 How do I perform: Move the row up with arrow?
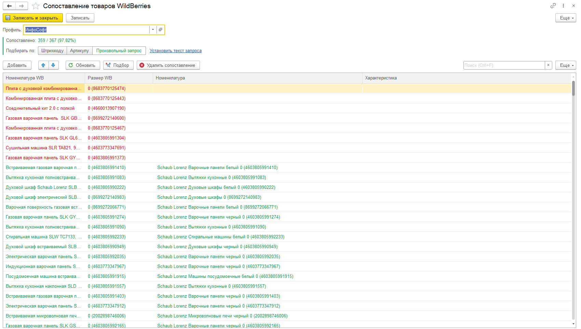coord(43,65)
